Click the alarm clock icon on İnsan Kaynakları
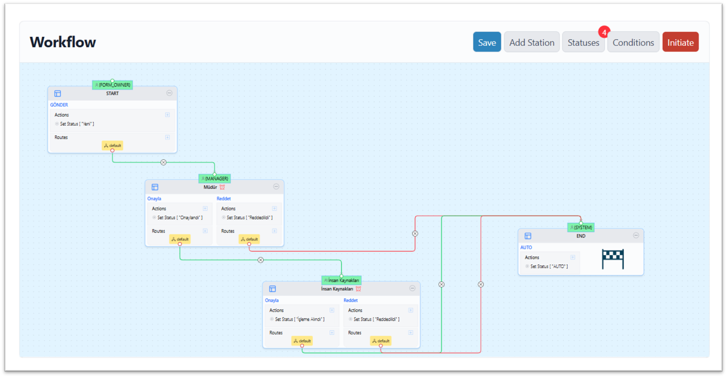This screenshot has height=377, width=727. point(358,289)
